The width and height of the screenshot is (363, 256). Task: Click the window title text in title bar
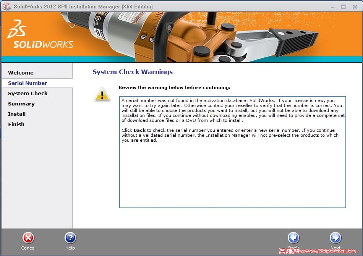[x=83, y=6]
